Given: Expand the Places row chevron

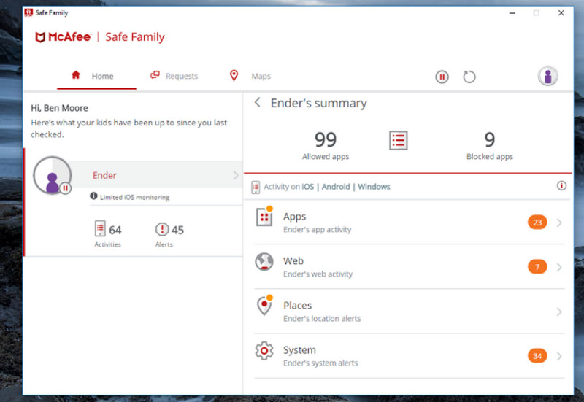Looking at the screenshot, I should point(559,312).
